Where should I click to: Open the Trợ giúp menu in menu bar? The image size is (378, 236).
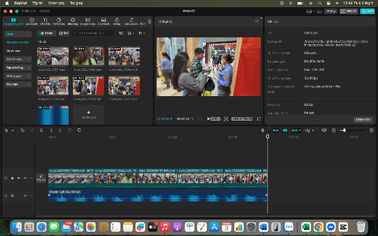pyautogui.click(x=76, y=3)
